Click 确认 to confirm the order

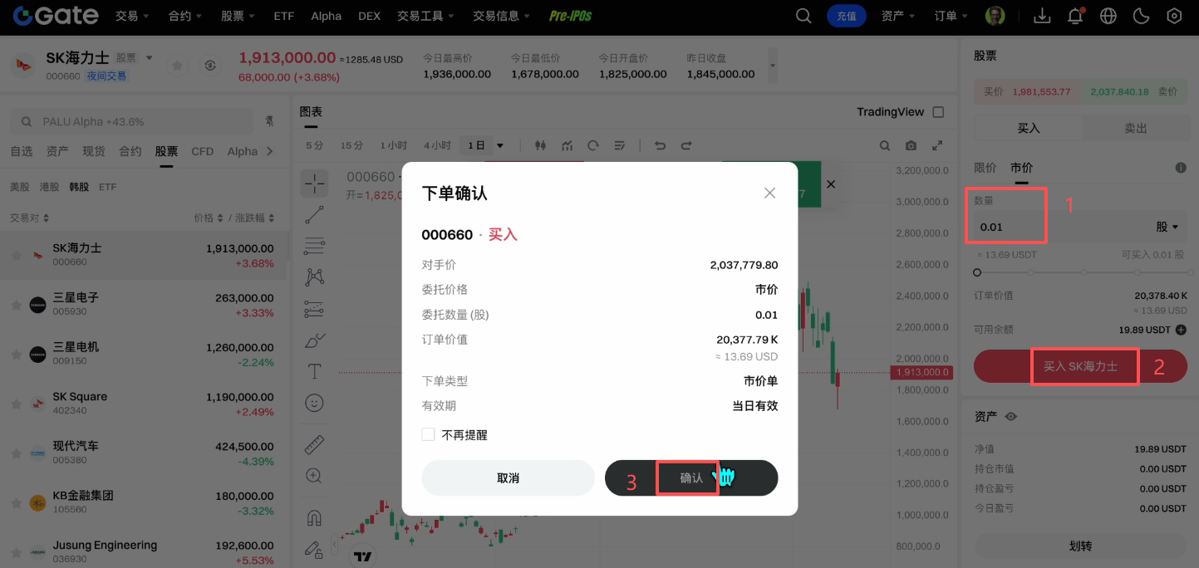click(691, 478)
